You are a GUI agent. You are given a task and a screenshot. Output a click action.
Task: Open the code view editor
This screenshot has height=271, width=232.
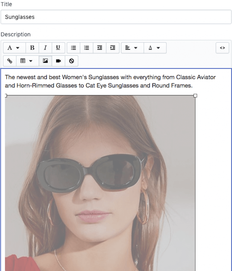tap(222, 48)
